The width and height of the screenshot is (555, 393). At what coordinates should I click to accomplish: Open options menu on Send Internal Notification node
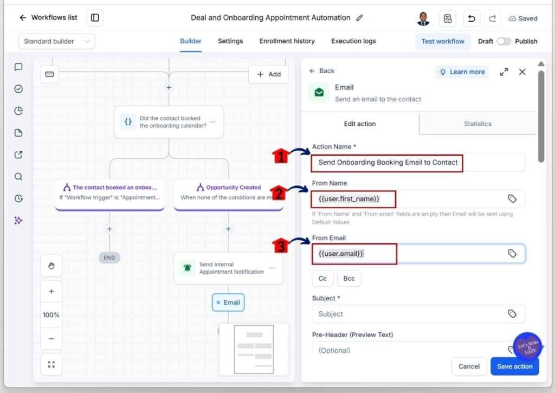(272, 268)
